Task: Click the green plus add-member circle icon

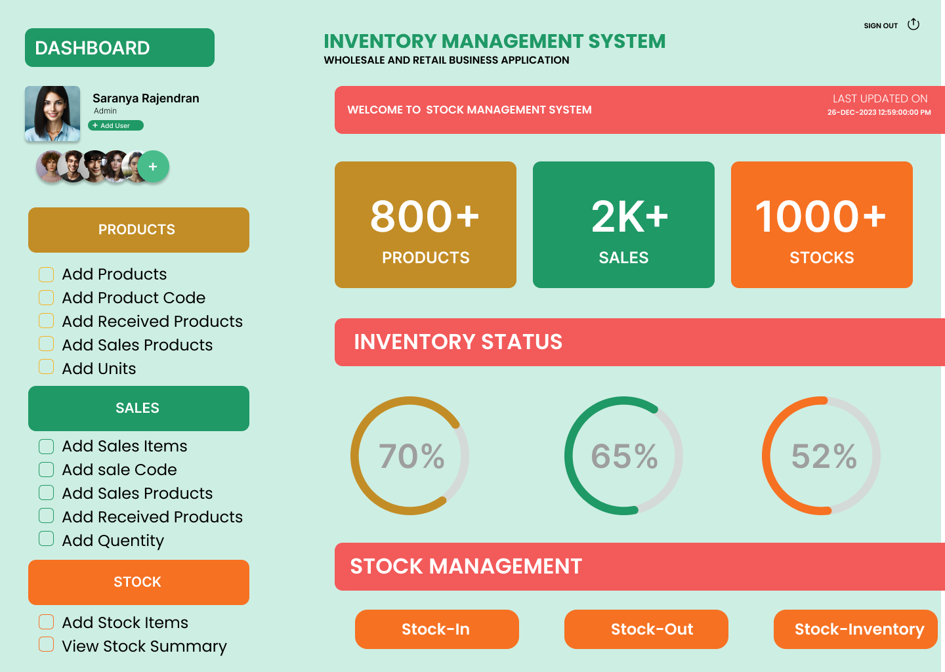Action: coord(153,167)
